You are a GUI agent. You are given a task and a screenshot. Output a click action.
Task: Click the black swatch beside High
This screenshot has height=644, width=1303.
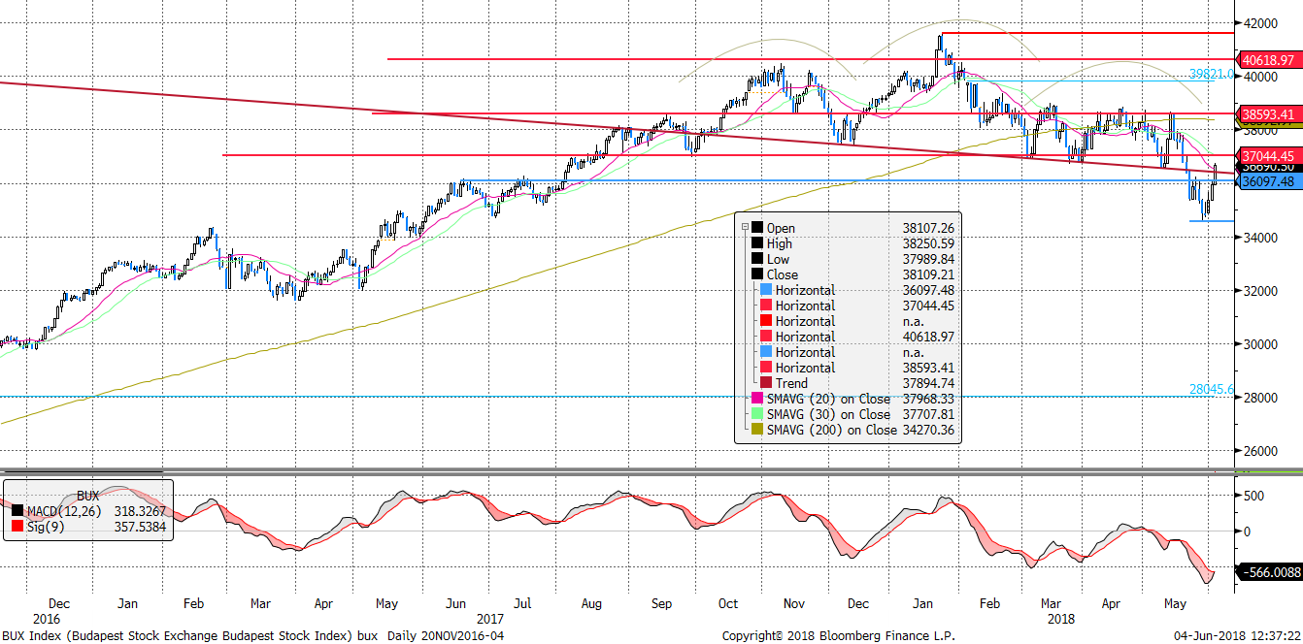coord(756,243)
